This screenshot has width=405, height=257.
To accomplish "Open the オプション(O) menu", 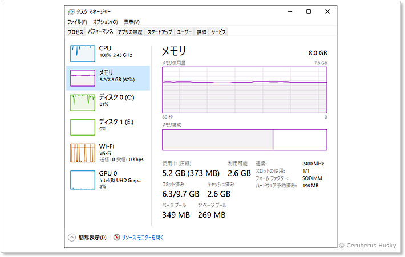I will tap(106, 22).
